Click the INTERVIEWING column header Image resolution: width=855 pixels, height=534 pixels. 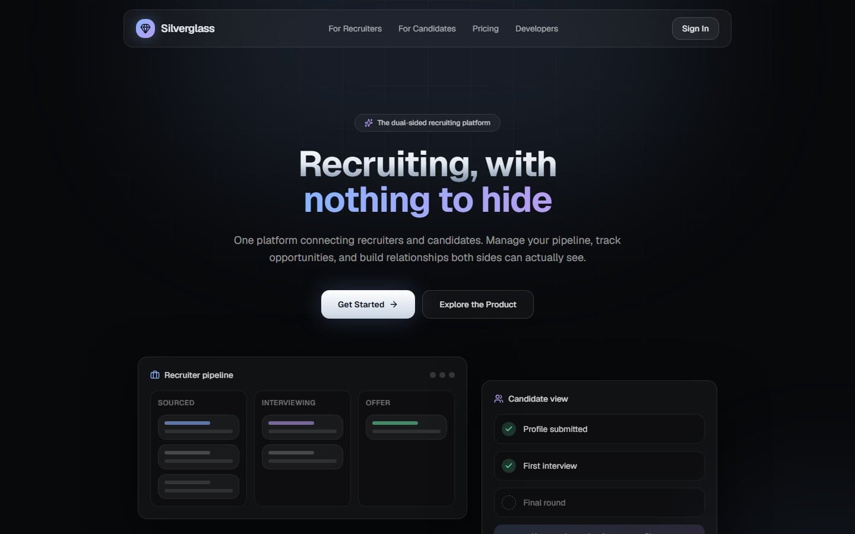pyautogui.click(x=289, y=403)
